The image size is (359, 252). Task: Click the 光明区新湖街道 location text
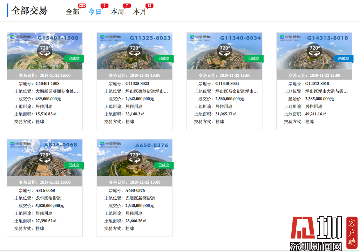point(140,198)
